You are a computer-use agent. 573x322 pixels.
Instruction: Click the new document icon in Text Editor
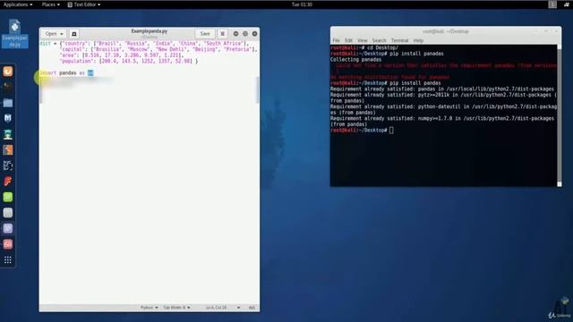coord(73,34)
